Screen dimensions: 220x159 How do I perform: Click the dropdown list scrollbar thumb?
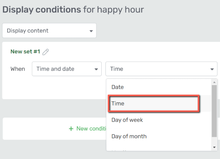tap(214, 111)
